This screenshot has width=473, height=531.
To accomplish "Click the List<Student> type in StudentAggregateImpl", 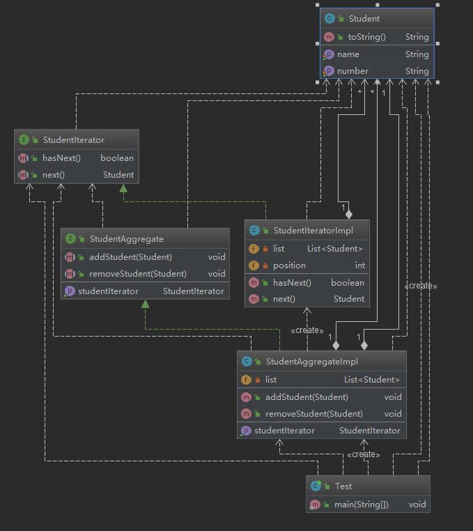I will click(x=372, y=380).
